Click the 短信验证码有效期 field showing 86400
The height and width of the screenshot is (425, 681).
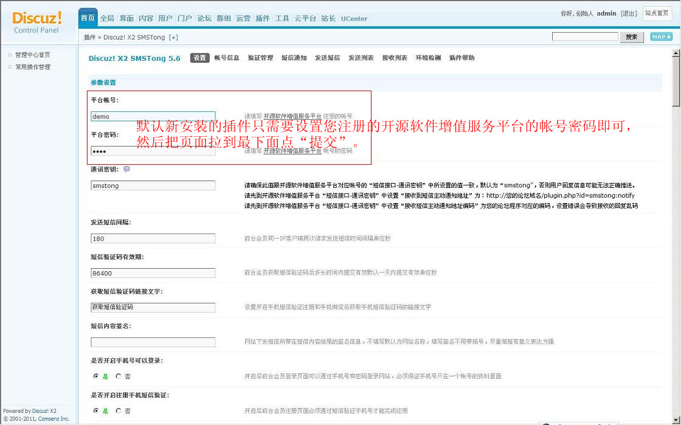click(153, 273)
